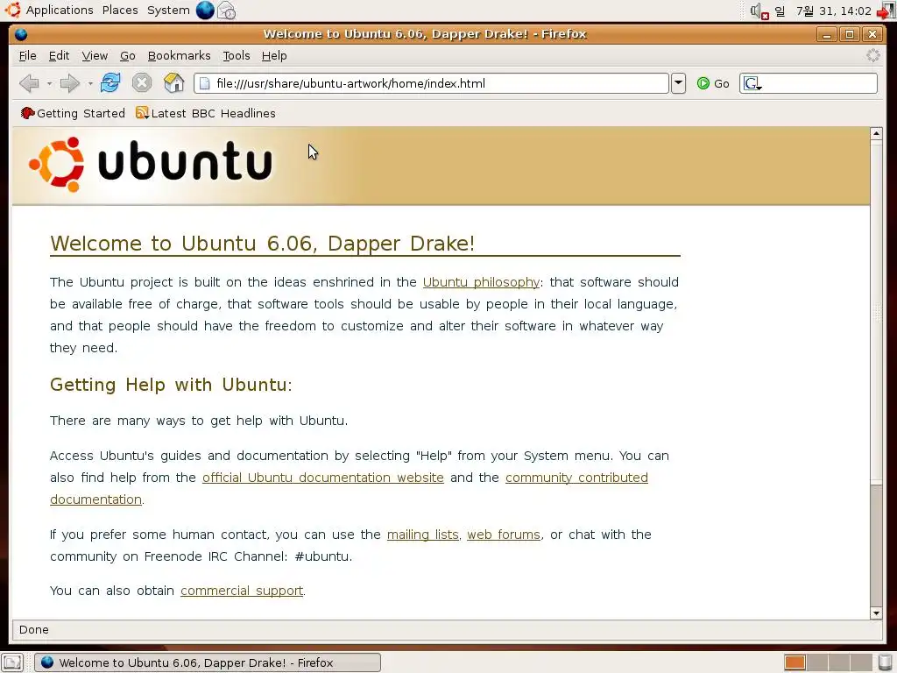Launch Evolution mail panel icon
897x673 pixels.
(x=227, y=11)
